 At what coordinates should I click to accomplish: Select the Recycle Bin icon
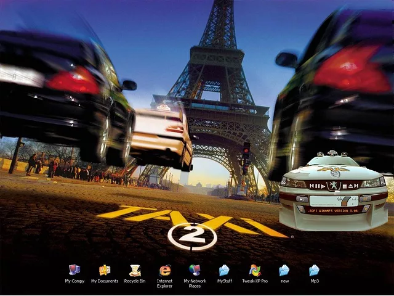coord(135,270)
